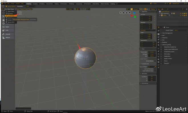Select the Measure tool
Viewport: 188px width, 113px height.
click(x=8, y=38)
